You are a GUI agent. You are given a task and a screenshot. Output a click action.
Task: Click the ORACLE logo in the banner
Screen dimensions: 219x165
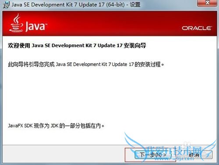(x=197, y=28)
